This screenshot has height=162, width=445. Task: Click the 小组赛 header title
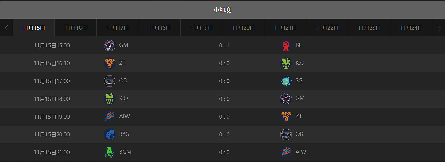[222, 10]
